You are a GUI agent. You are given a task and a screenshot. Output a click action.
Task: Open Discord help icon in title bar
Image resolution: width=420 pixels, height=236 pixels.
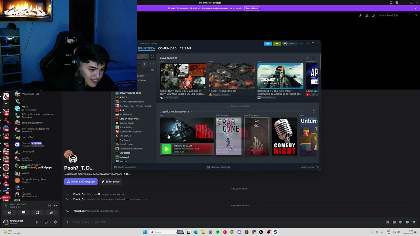(397, 3)
